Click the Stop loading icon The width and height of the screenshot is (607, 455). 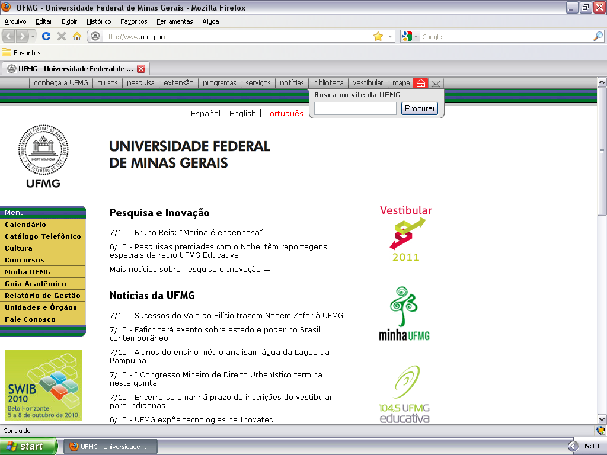click(x=61, y=36)
